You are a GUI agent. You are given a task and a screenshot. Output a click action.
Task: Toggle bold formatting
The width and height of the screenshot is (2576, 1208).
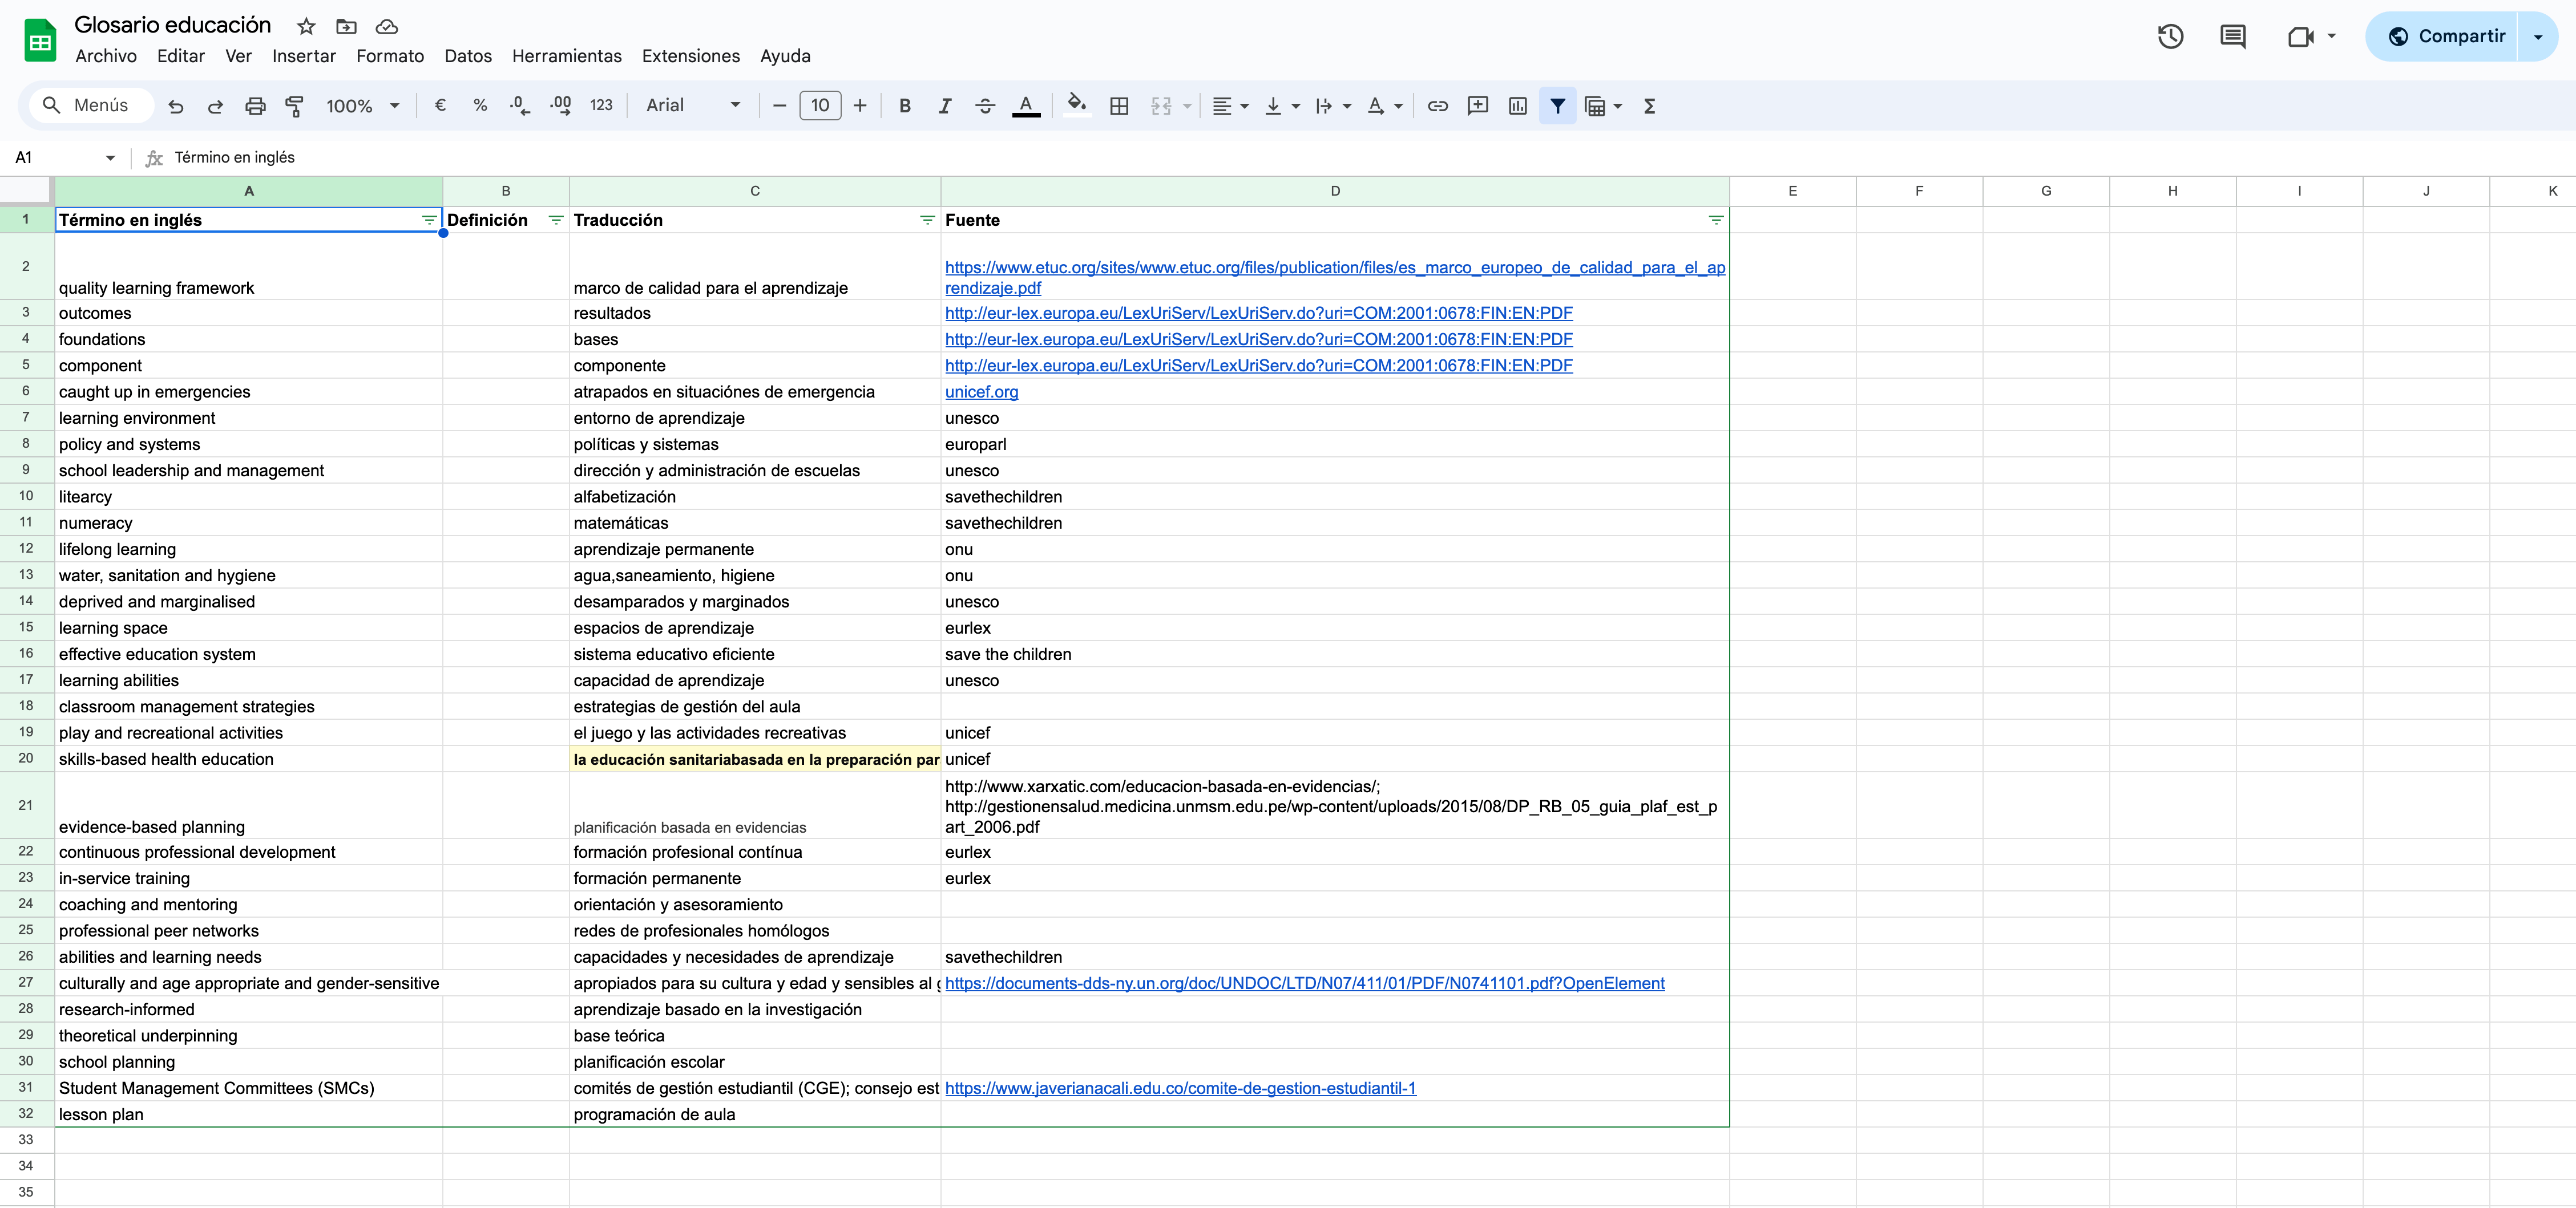point(904,106)
